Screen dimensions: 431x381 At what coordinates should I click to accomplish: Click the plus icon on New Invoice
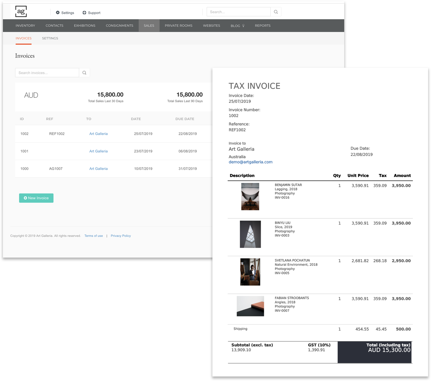point(26,198)
